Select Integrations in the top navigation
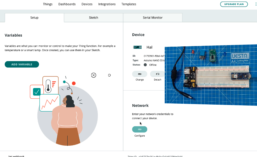 click(x=107, y=4)
